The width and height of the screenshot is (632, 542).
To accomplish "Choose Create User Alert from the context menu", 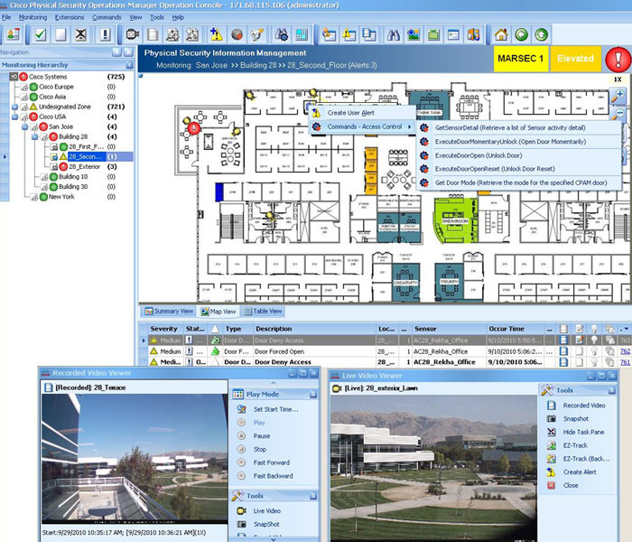I will click(x=350, y=113).
